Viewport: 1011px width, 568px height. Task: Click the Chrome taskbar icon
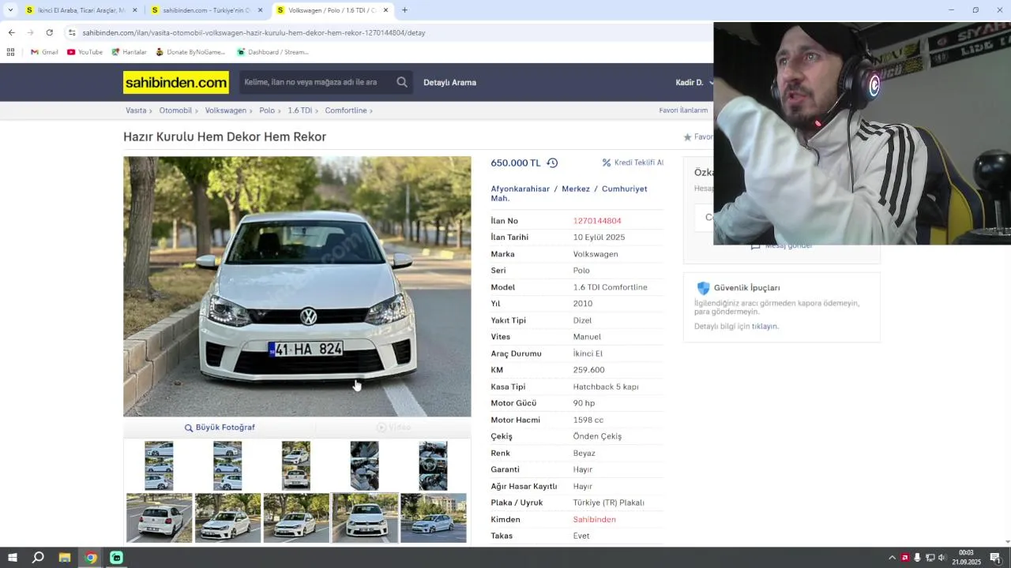point(91,558)
